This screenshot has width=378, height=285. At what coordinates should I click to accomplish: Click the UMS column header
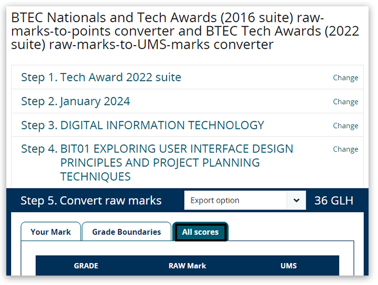click(x=289, y=266)
